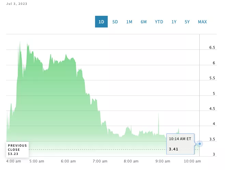Select the 6M range tab
This screenshot has height=170, width=225.
pyautogui.click(x=144, y=22)
